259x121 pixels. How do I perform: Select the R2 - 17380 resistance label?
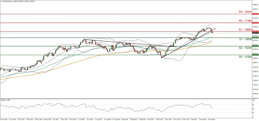coord(245,20)
